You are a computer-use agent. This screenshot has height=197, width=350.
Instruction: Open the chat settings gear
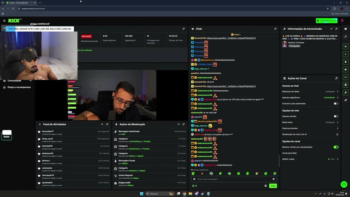[x=266, y=186]
